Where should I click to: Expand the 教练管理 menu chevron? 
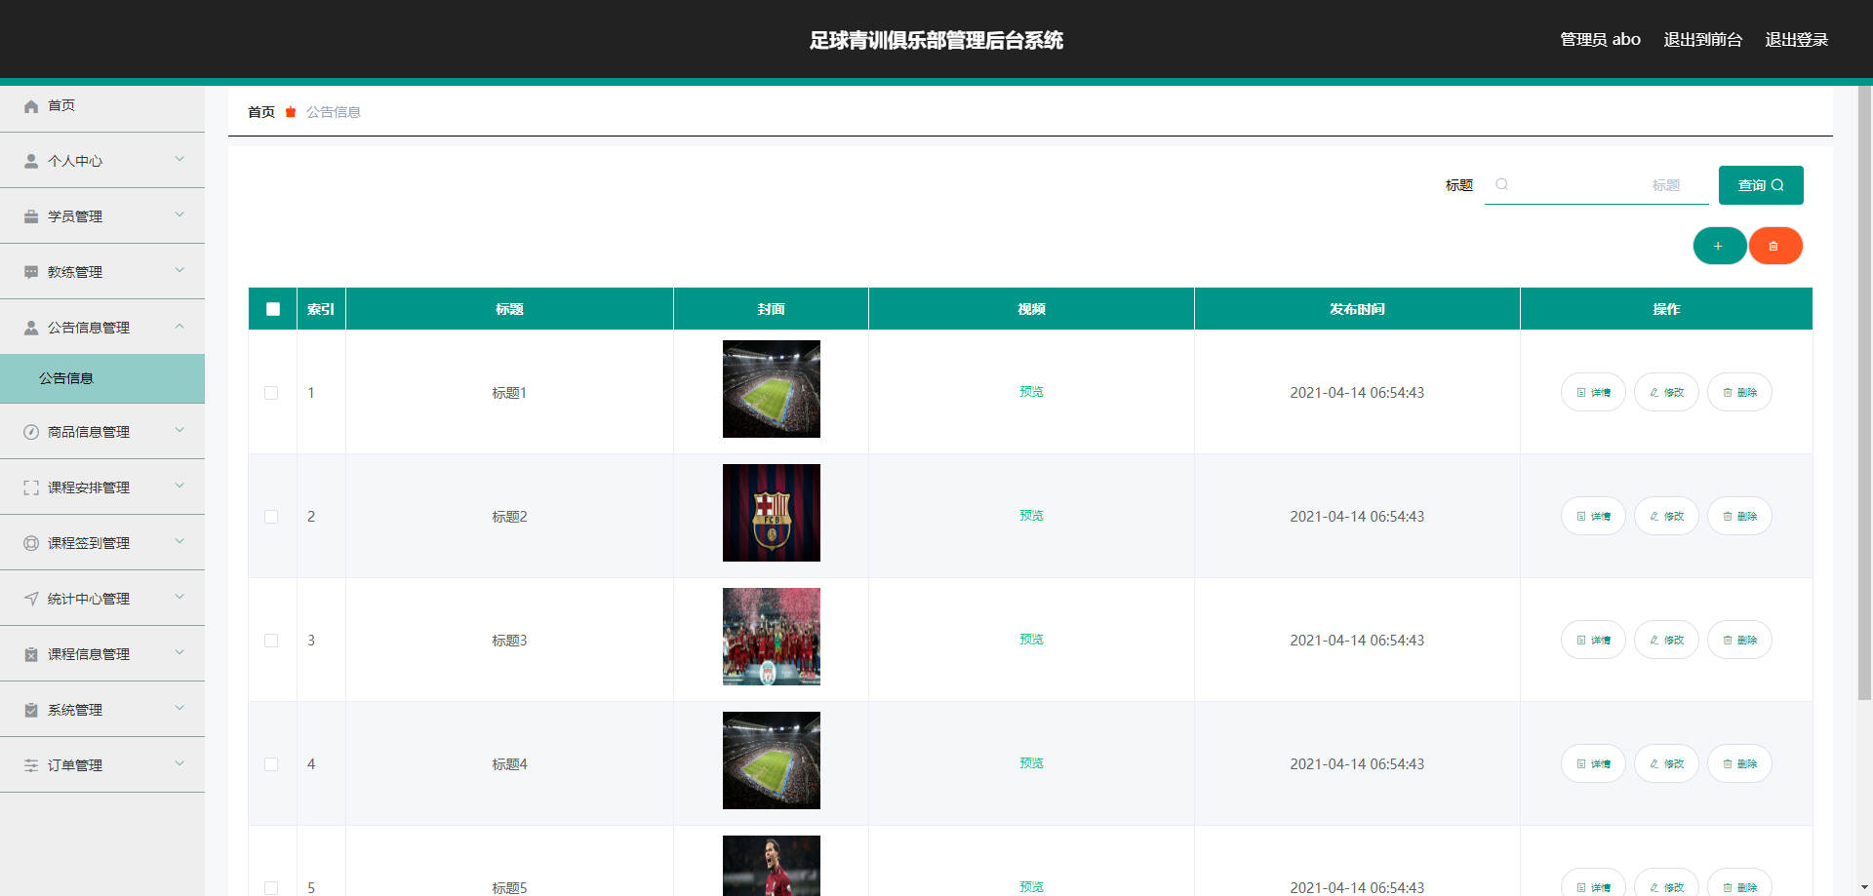179,270
